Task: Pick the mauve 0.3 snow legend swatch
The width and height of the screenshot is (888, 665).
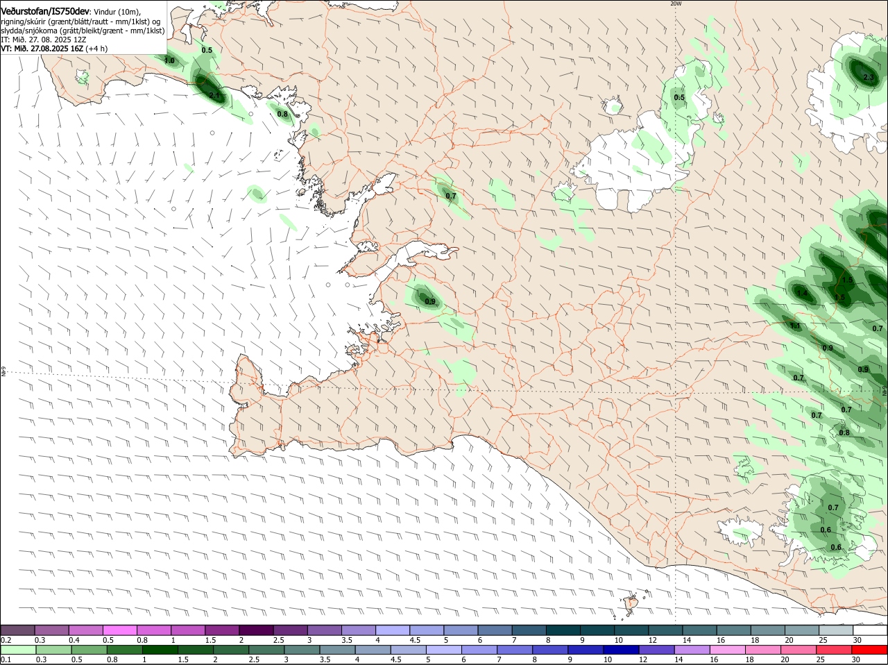Action: [x=51, y=630]
